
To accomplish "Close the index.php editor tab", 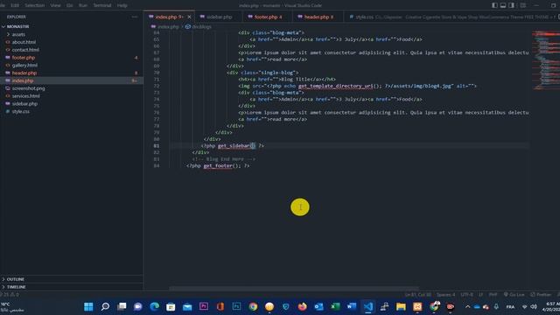I will pos(189,17).
